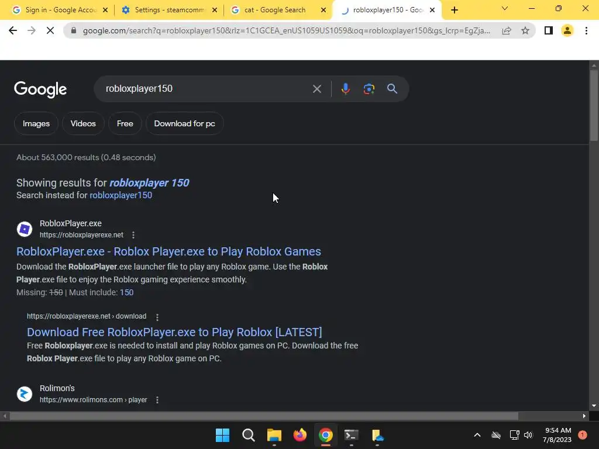Click the Rolimon's rolimons.com player URL
Image resolution: width=599 pixels, height=449 pixels.
(93, 400)
